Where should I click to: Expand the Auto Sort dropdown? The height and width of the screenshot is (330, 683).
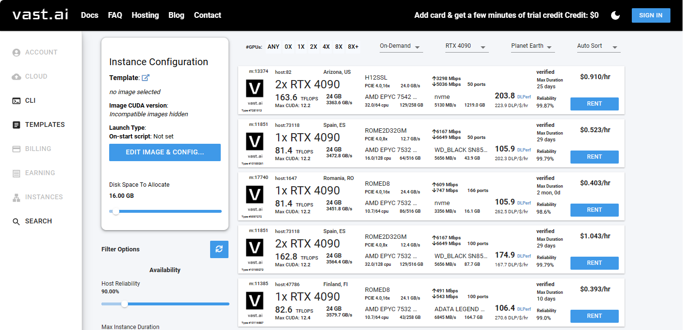[598, 46]
